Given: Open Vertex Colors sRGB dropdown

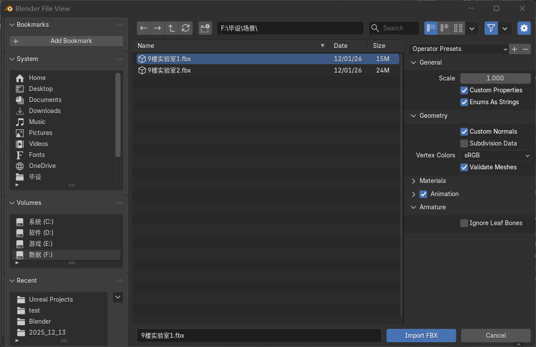Looking at the screenshot, I should click(x=496, y=155).
